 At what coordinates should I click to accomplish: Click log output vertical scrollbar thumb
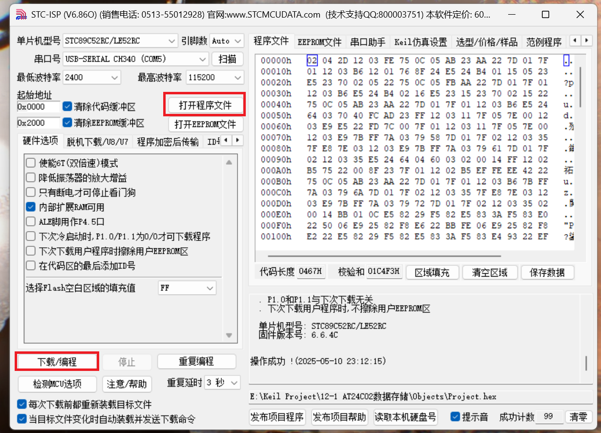[586, 363]
